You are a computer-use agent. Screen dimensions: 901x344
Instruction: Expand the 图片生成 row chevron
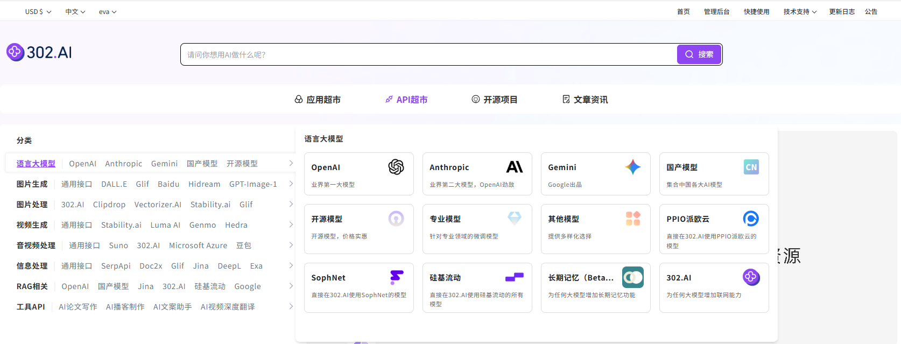click(291, 184)
